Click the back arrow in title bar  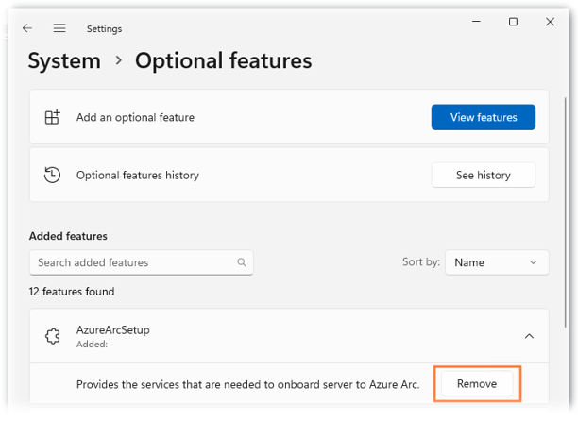[x=27, y=28]
